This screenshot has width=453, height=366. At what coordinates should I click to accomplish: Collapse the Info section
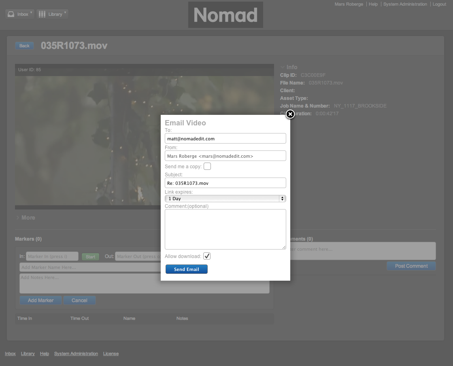point(289,67)
